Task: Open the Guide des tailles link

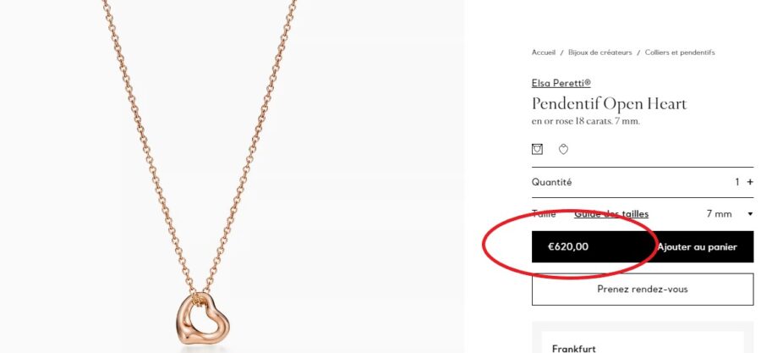Action: [611, 213]
